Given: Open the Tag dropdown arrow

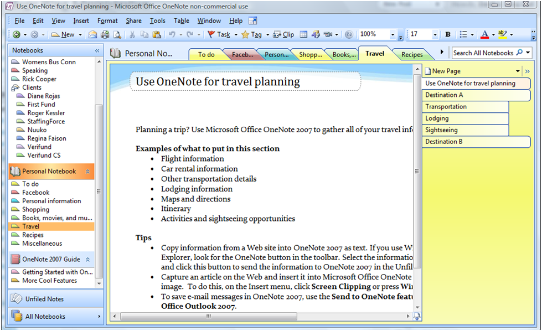Looking at the screenshot, I should [267, 34].
